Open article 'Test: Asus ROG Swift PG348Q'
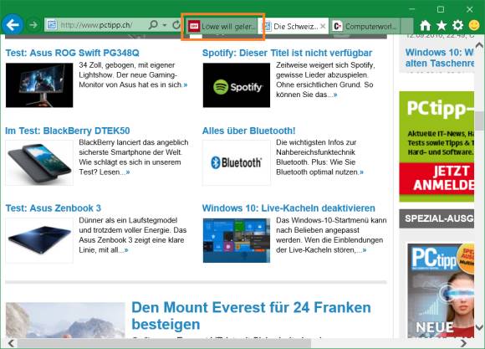 pyautogui.click(x=73, y=53)
